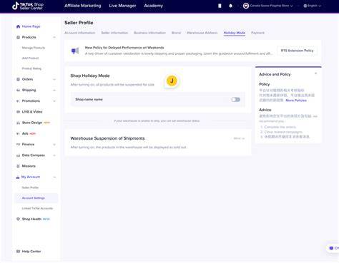This screenshot has width=339, height=263.
Task: Open the Home Page sidebar icon
Action: tap(18, 26)
